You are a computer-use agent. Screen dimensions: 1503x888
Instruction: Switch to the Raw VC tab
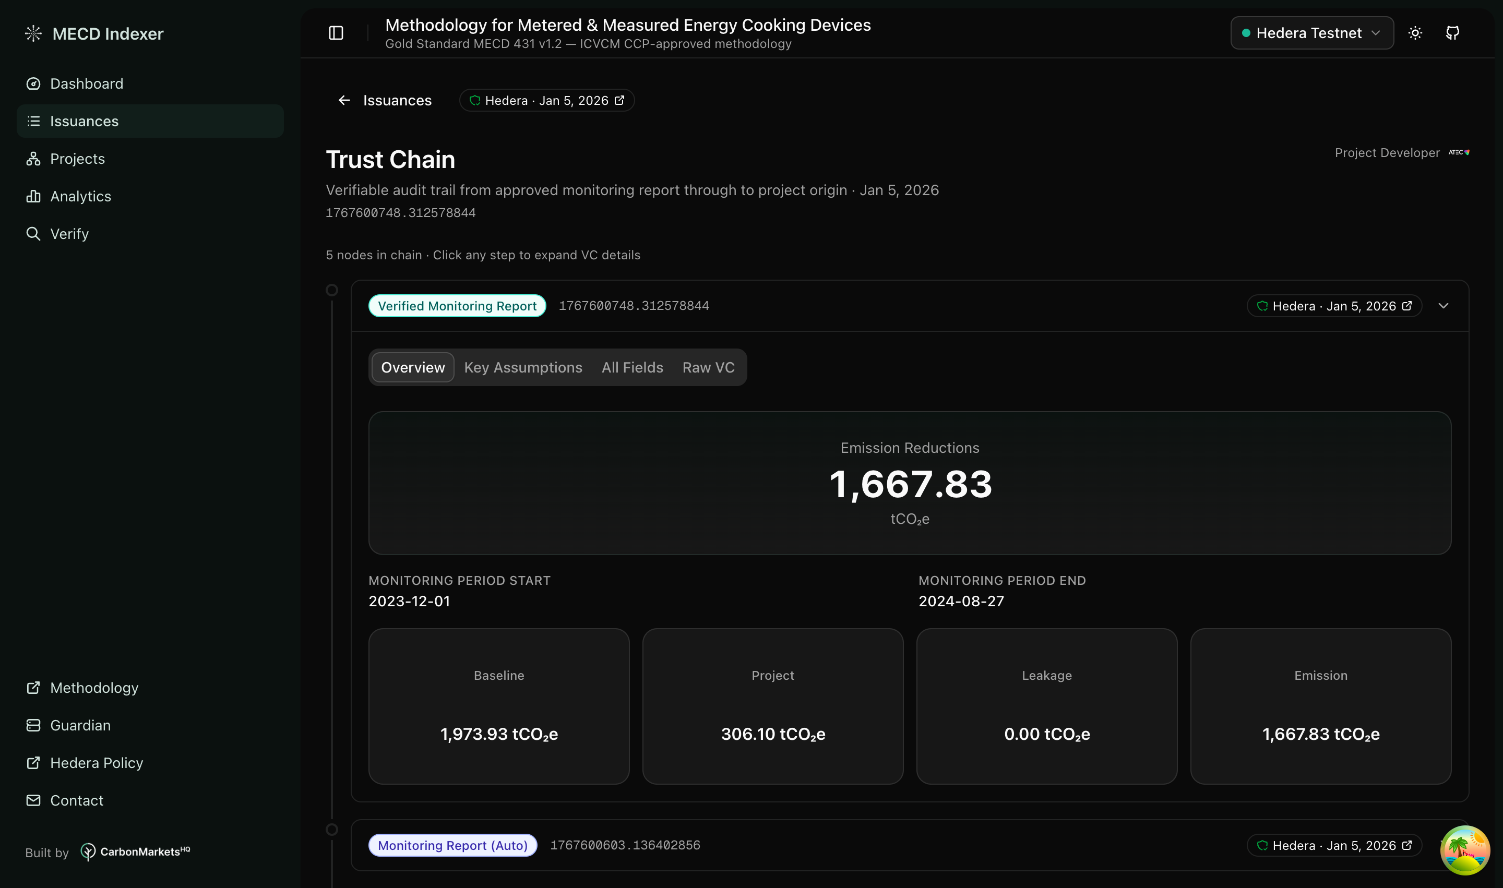[708, 367]
